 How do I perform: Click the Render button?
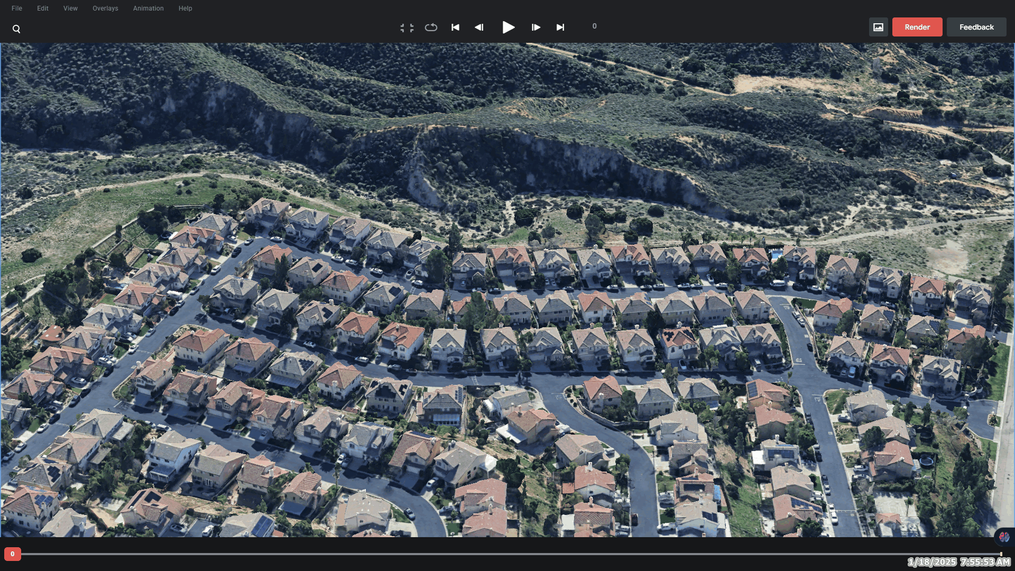[917, 27]
